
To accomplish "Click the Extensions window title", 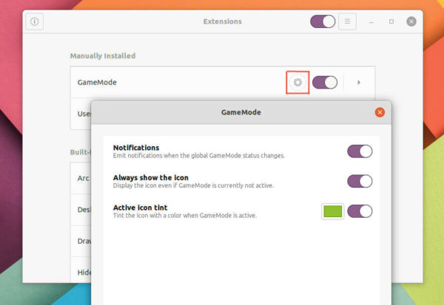I will pos(223,21).
